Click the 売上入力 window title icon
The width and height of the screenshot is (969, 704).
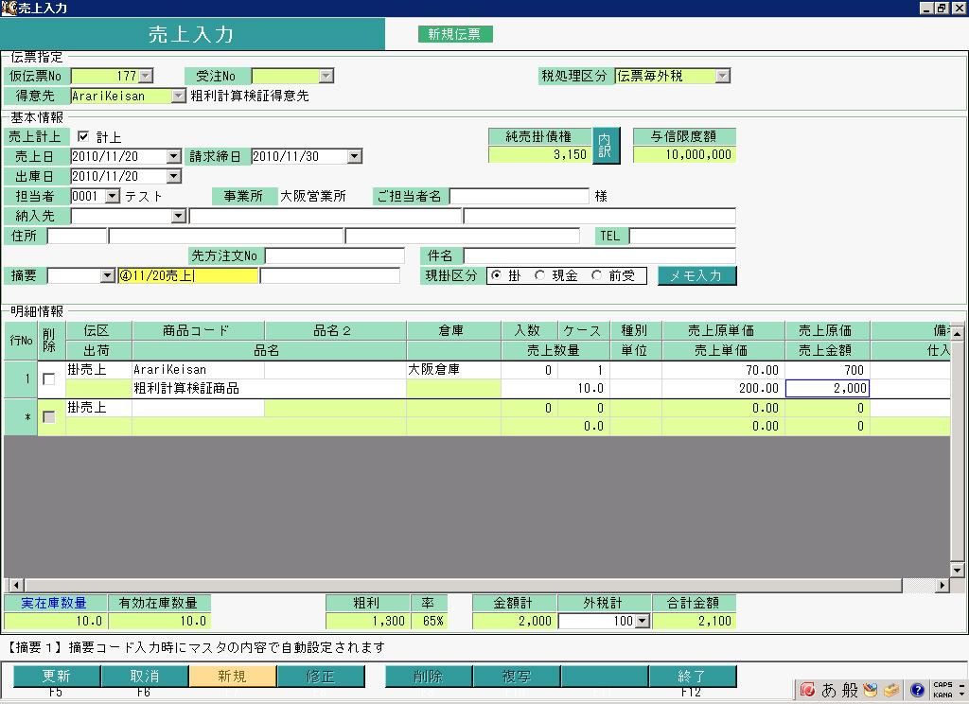(x=9, y=8)
